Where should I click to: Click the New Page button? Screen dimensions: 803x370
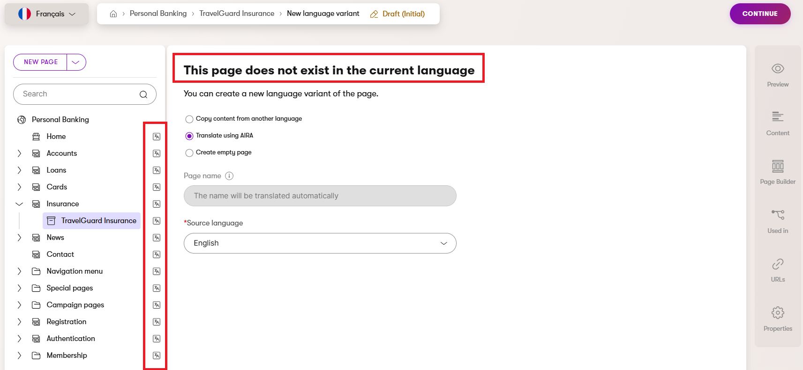pos(41,62)
